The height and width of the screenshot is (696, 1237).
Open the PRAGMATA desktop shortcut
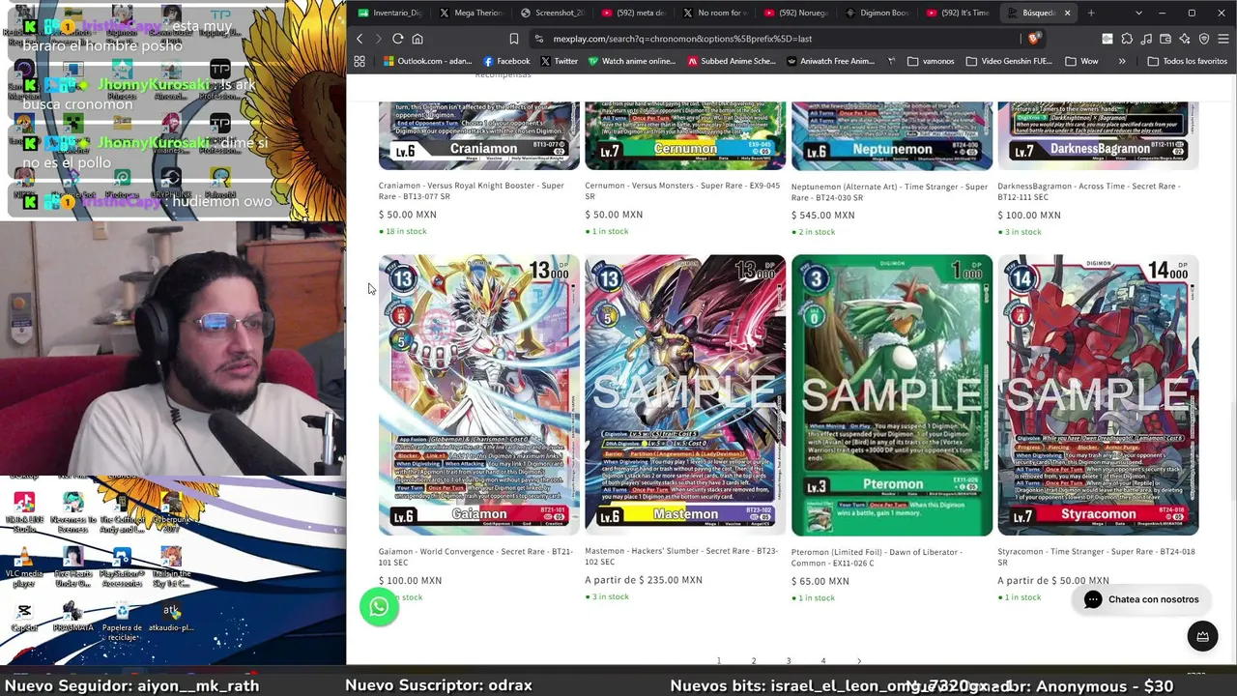point(72,617)
